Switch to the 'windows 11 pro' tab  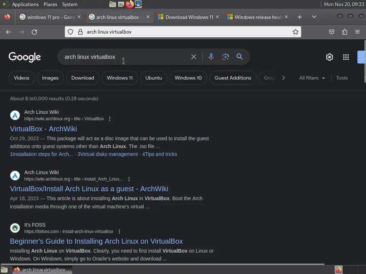pos(50,17)
